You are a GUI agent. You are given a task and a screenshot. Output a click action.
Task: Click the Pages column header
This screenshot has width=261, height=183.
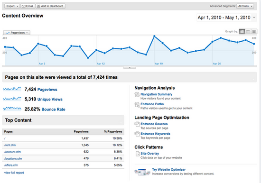pos(9,132)
